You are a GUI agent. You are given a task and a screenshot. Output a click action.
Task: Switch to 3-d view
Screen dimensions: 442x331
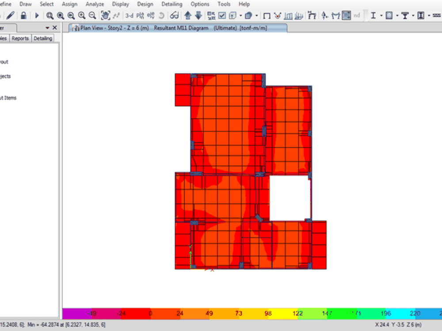tap(130, 15)
